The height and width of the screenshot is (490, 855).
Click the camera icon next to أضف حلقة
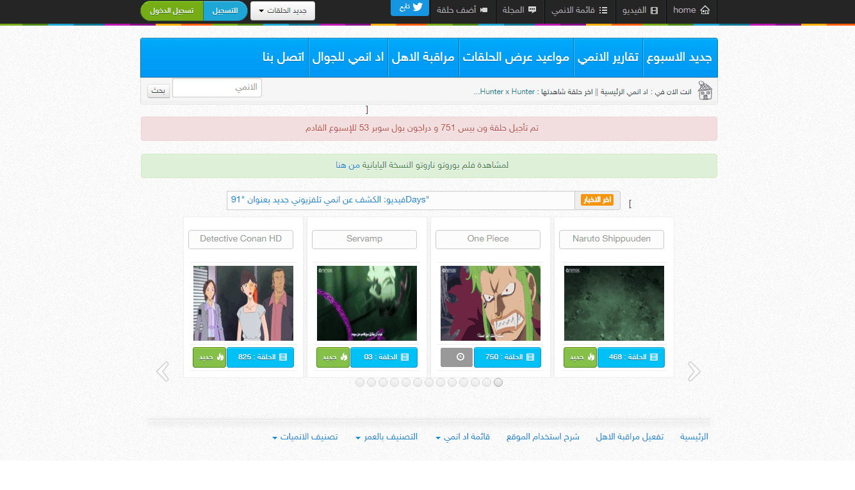tap(485, 10)
